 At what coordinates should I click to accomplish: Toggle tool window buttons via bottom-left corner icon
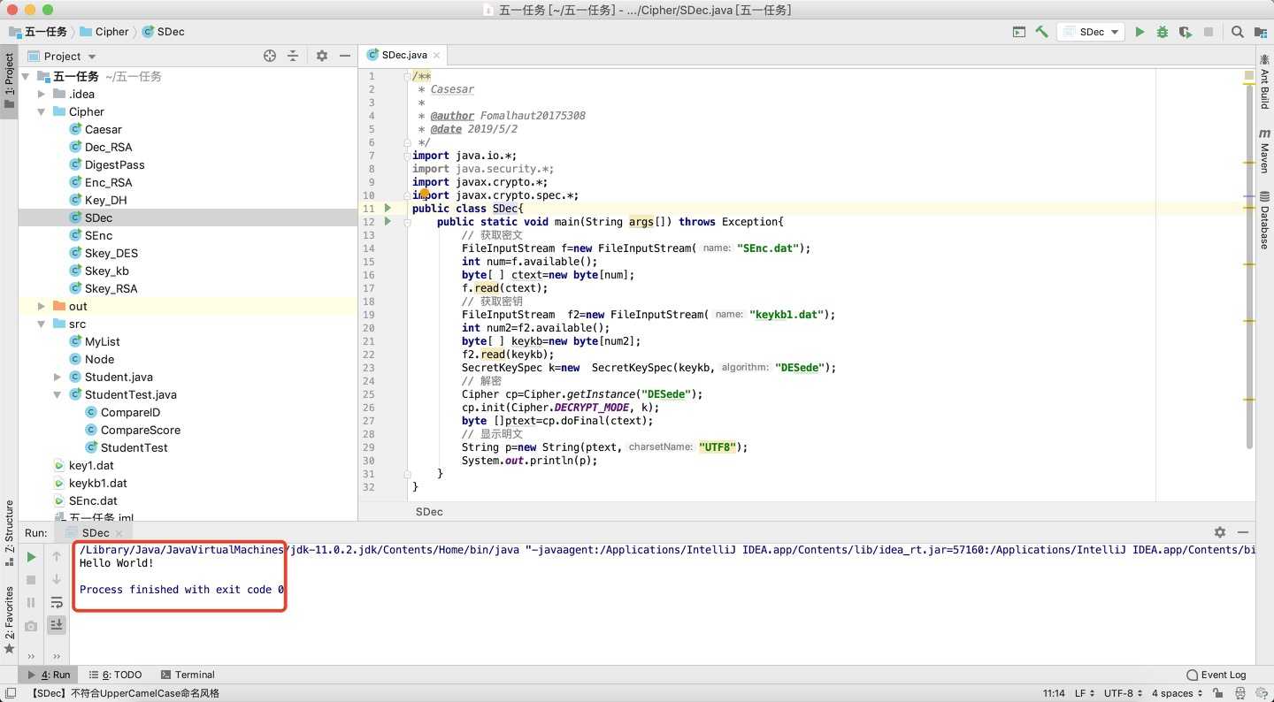coord(10,694)
